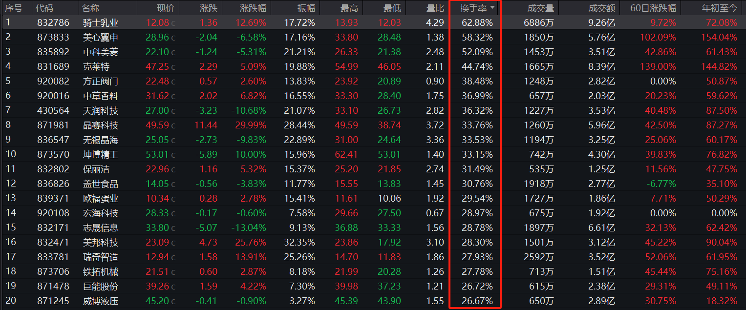This screenshot has width=746, height=310.
Task: Click stock code 871981
Action: 53,125
